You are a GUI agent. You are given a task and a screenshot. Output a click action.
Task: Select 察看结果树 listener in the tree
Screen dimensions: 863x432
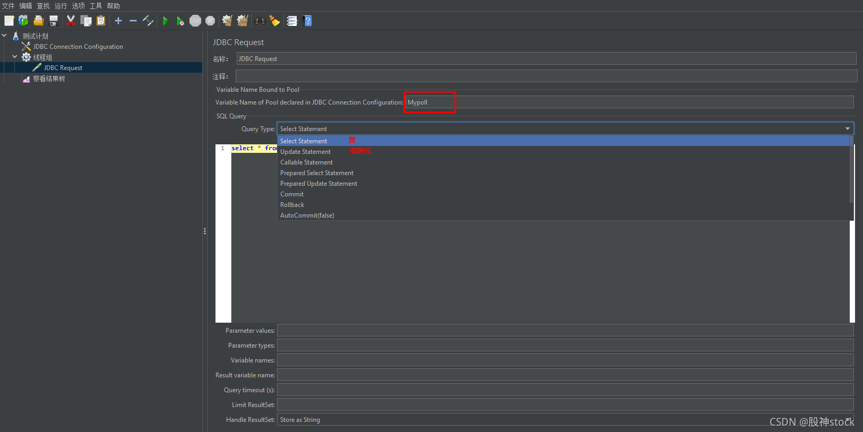[49, 79]
